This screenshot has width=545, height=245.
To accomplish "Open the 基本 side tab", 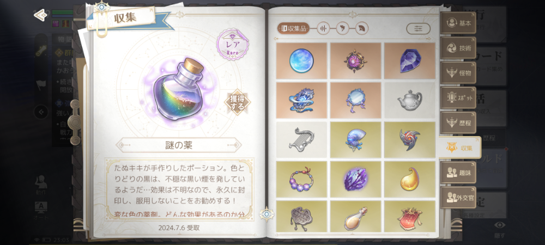I will click(x=458, y=23).
